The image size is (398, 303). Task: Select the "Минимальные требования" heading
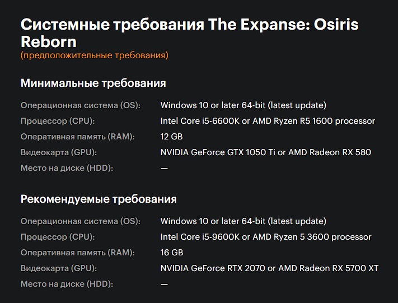tap(93, 83)
